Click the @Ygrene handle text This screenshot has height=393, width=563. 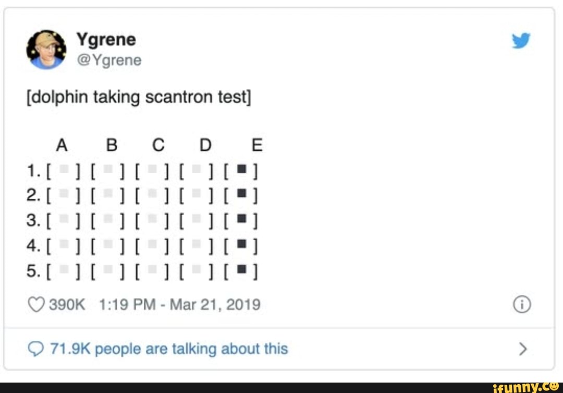(x=111, y=60)
